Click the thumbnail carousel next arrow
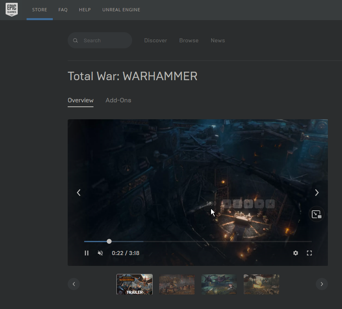 322,284
